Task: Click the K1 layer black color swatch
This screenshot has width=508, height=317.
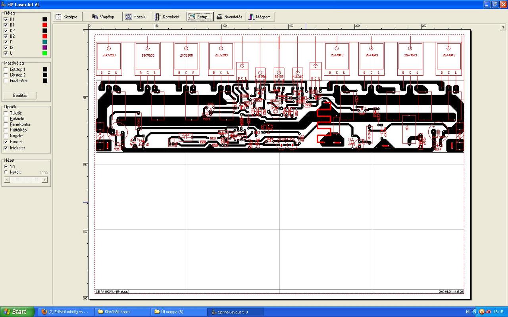Action: tap(45, 19)
